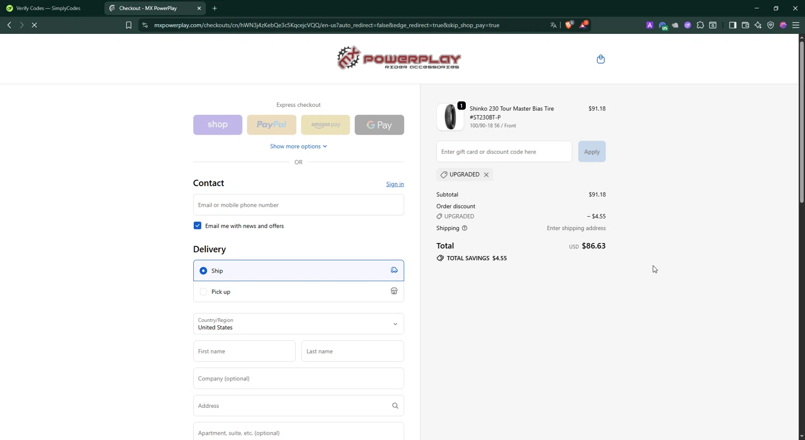Click the browser address bar URL
The width and height of the screenshot is (805, 440).
(x=326, y=25)
